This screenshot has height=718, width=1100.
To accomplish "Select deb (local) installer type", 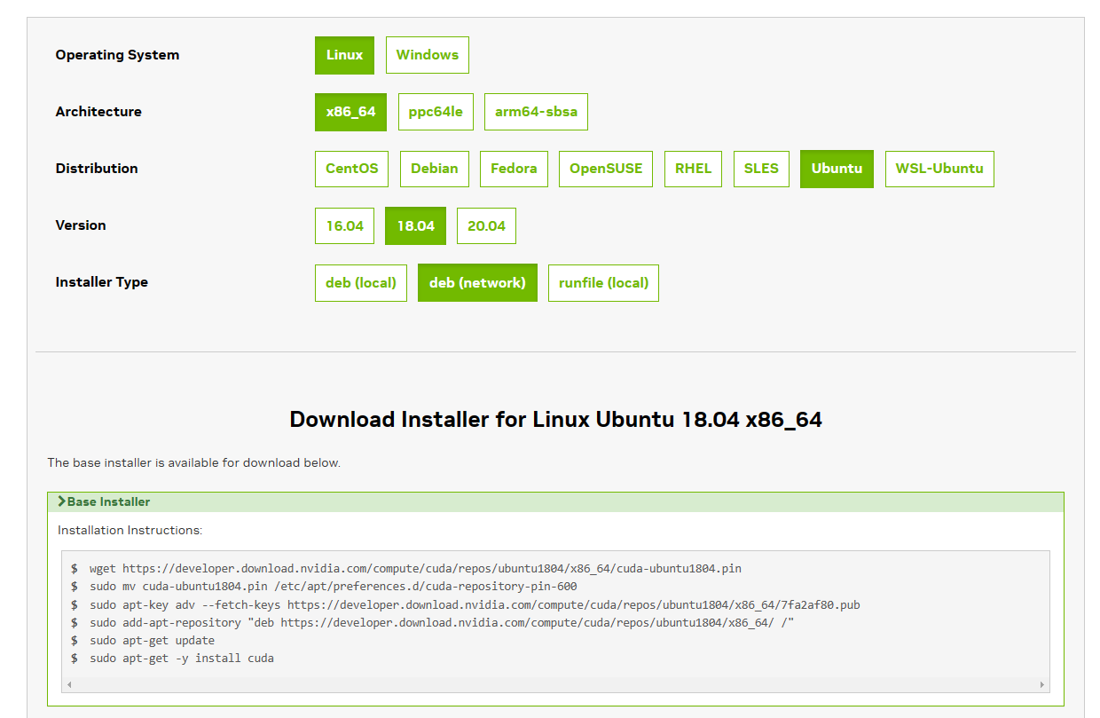I will click(x=361, y=282).
